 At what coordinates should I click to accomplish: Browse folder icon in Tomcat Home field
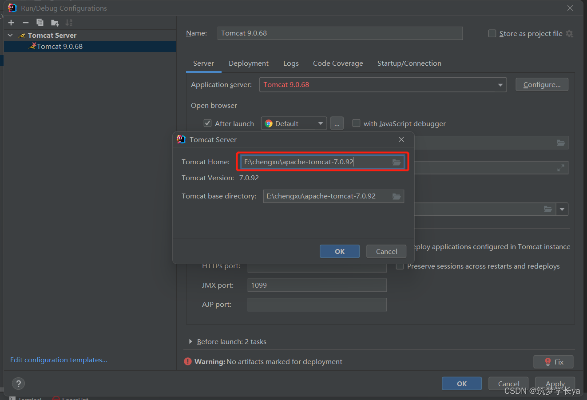click(x=397, y=162)
